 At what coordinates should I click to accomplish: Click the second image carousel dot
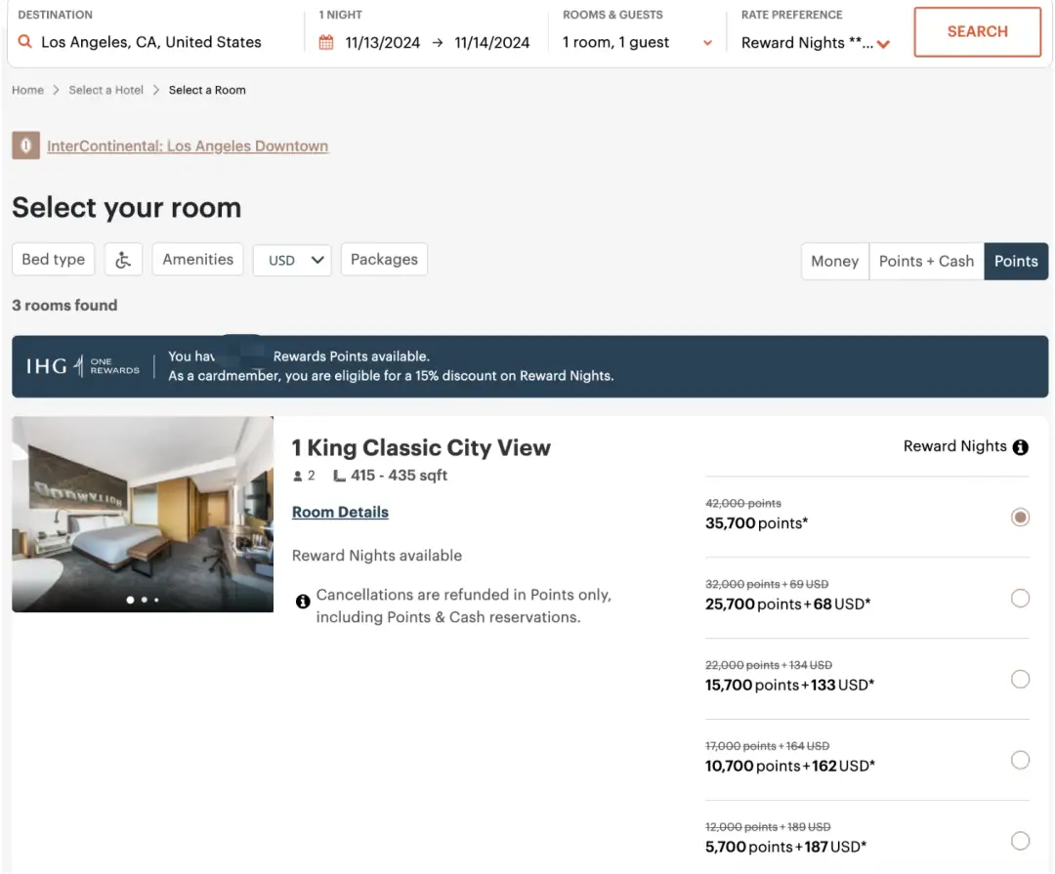point(144,600)
